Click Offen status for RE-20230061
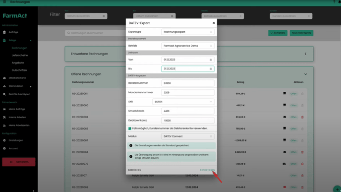The image size is (341, 192). 293,94
